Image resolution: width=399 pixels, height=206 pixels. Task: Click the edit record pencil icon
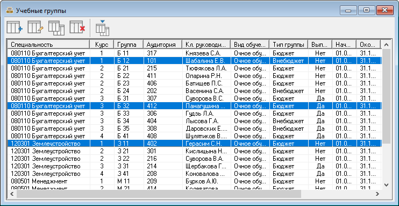tap(35, 27)
